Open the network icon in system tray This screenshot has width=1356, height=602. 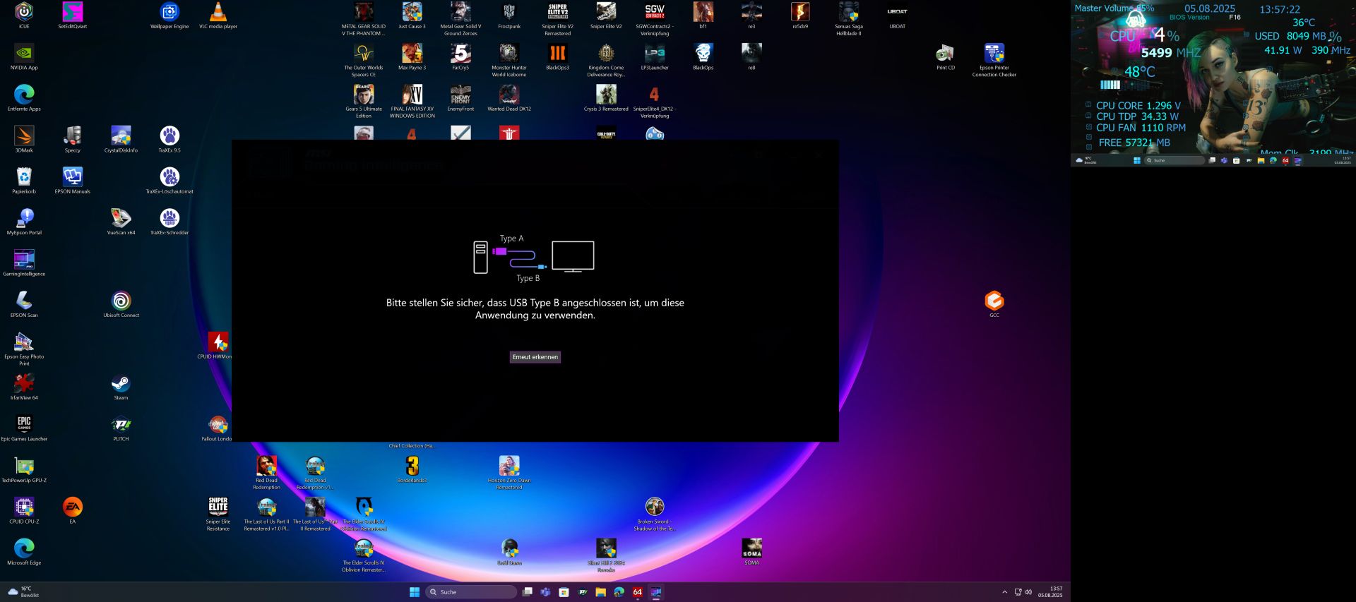click(x=1018, y=592)
